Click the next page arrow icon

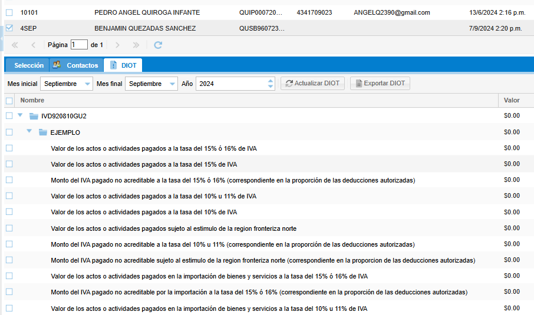point(118,45)
